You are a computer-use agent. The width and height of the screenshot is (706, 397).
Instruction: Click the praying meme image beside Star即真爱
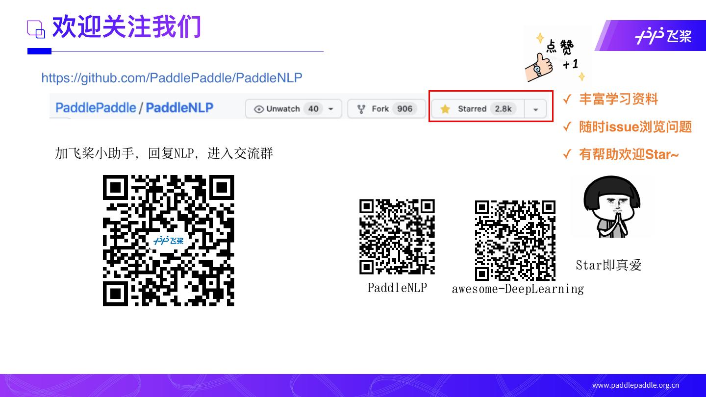(x=612, y=206)
